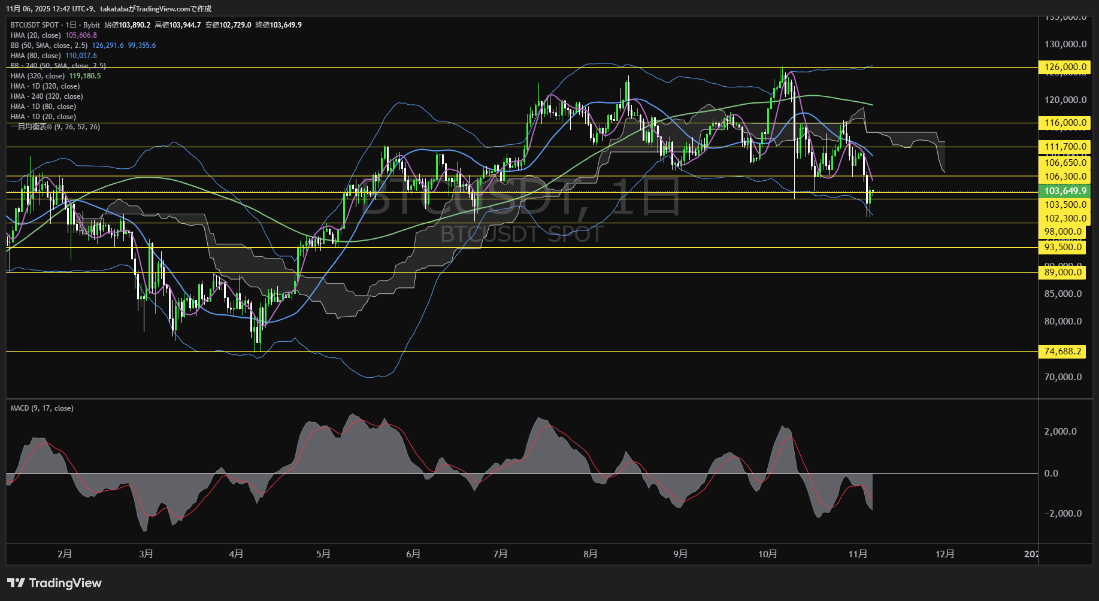Click the HMA (20, close) indicator legend
This screenshot has height=601, width=1099.
36,35
